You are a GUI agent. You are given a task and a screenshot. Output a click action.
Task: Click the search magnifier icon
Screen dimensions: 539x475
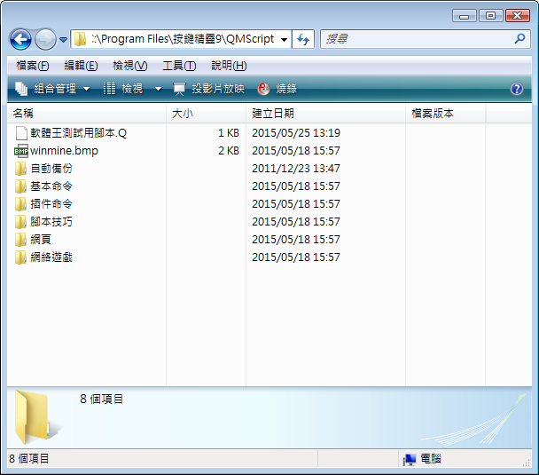pos(520,39)
